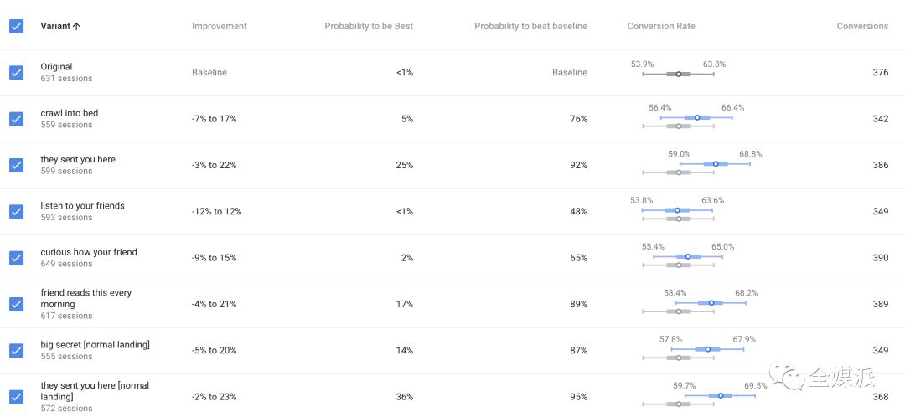Click 'listen to your friends' variant name

(x=82, y=206)
